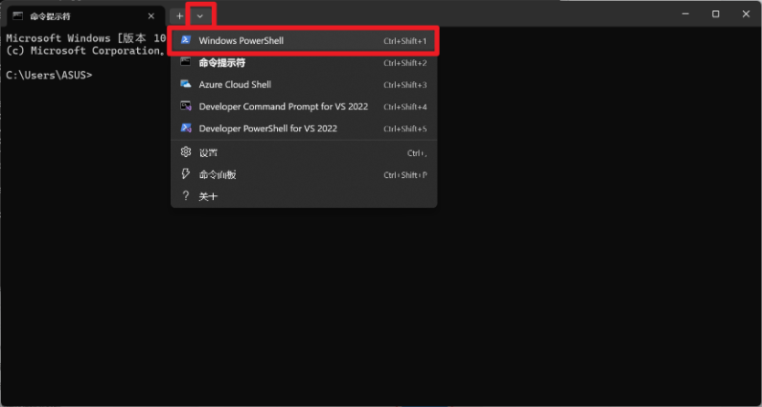Click the terminal icon on 命令提示符 tab
Image resolution: width=762 pixels, height=407 pixels.
18,16
